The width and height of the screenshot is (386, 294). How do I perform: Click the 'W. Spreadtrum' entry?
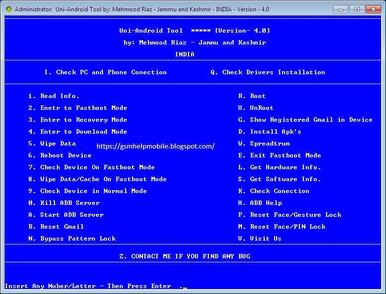pyautogui.click(x=264, y=144)
